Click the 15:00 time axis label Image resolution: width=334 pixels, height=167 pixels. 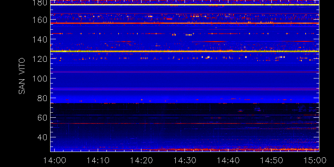tap(315, 160)
